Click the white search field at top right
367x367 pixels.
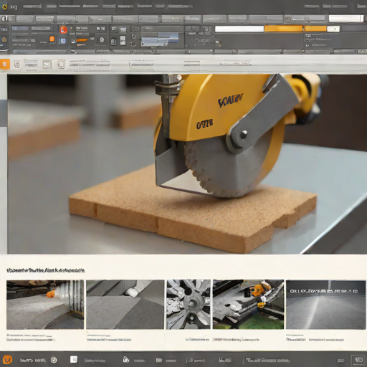[346, 19]
